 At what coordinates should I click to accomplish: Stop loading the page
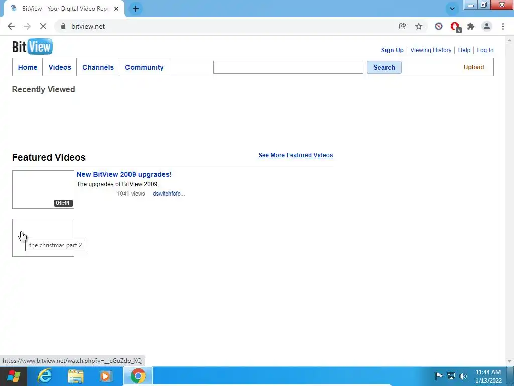[x=43, y=26]
